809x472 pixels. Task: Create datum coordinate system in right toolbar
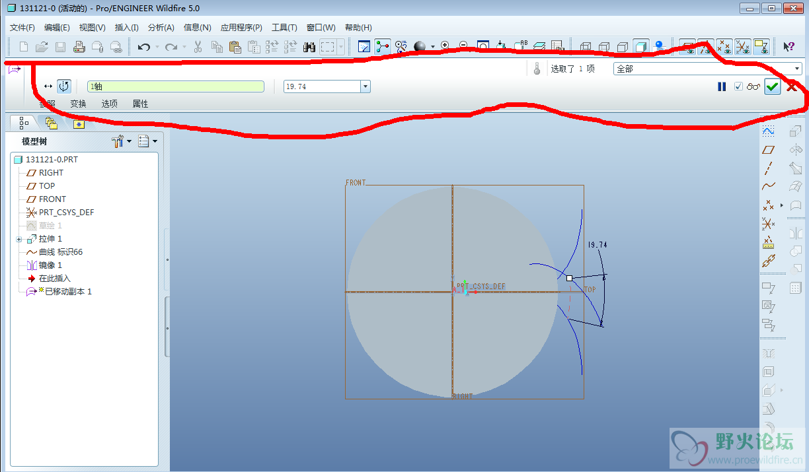tap(768, 224)
